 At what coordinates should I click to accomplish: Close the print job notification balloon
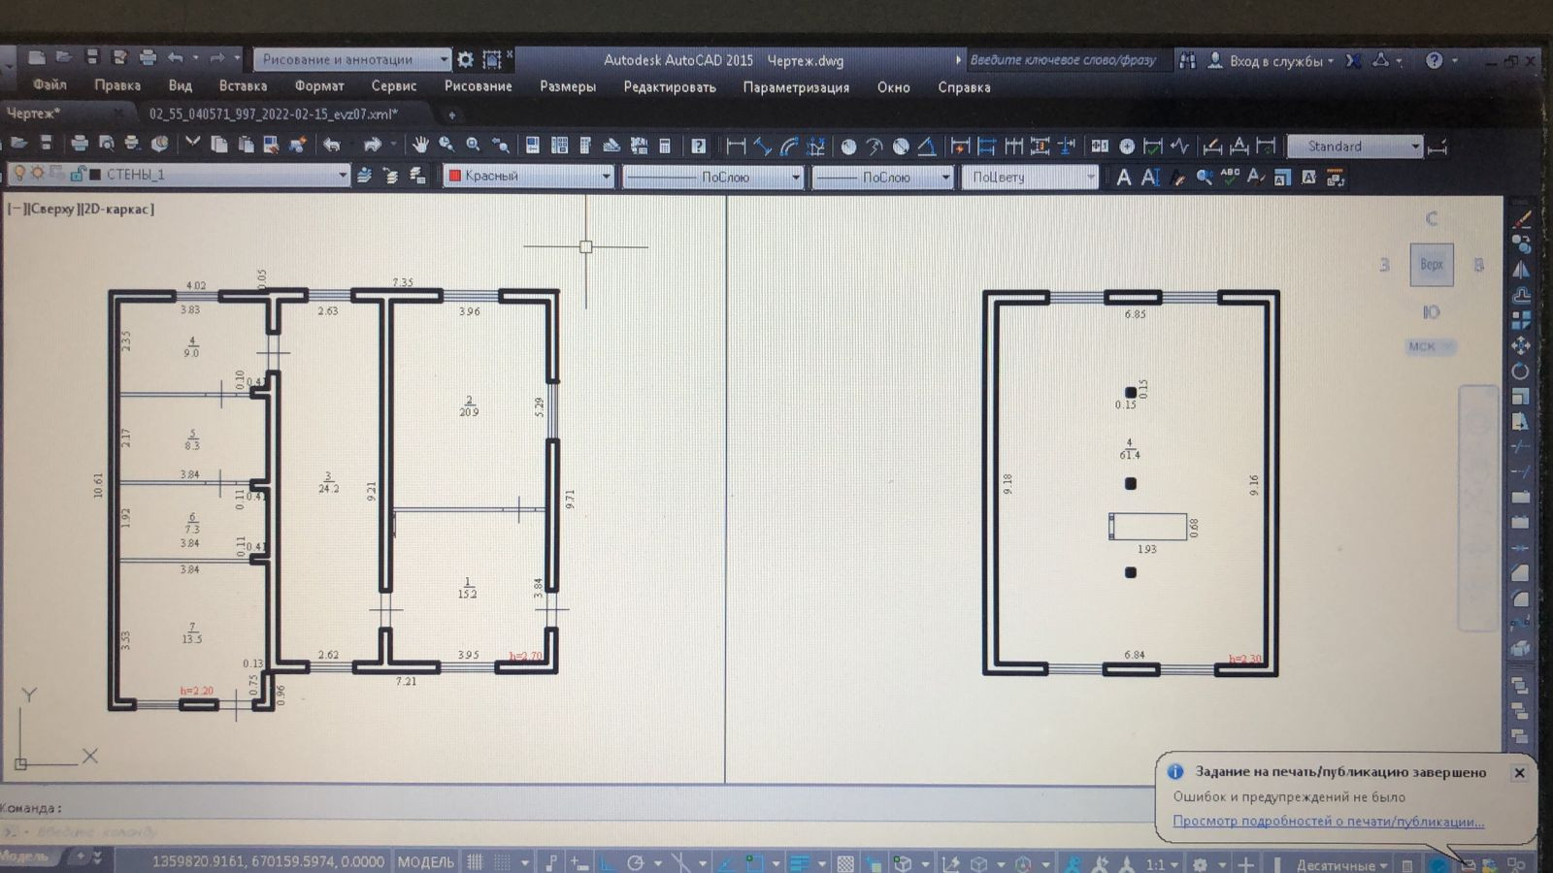pos(1519,773)
